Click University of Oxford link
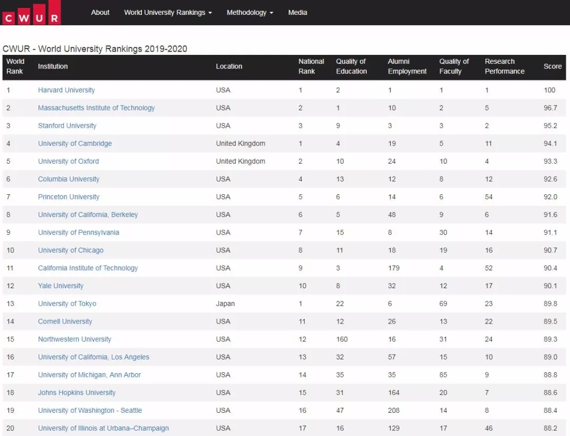Screen dimensions: 570x436 (69, 162)
